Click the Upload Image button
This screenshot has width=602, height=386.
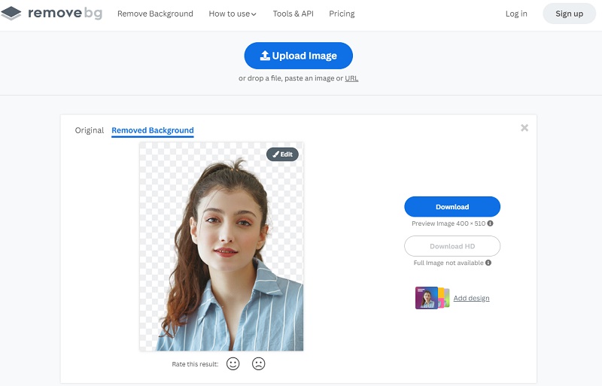point(298,56)
